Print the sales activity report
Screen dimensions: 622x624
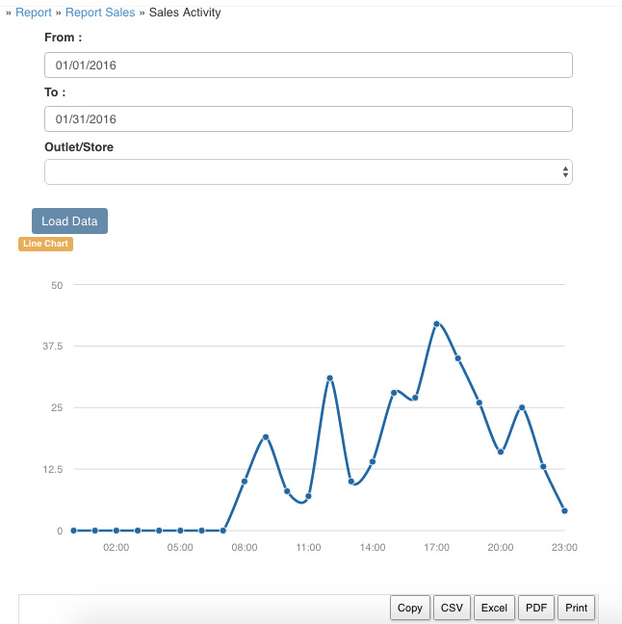pos(576,608)
